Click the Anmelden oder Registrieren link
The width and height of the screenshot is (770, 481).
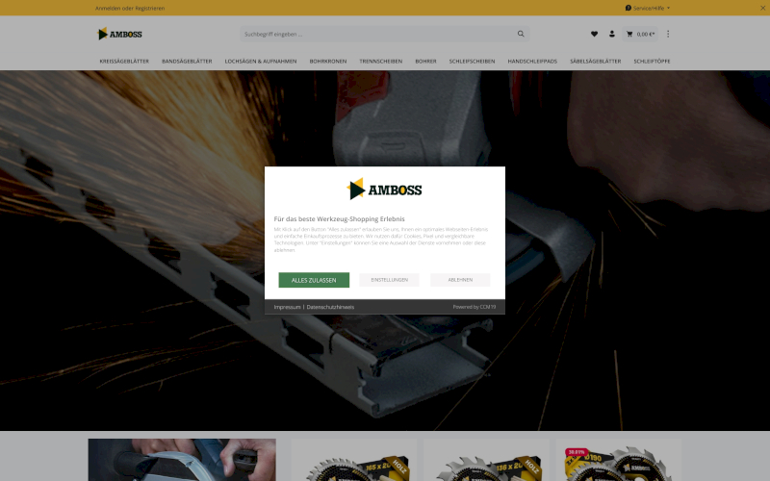[x=130, y=8]
